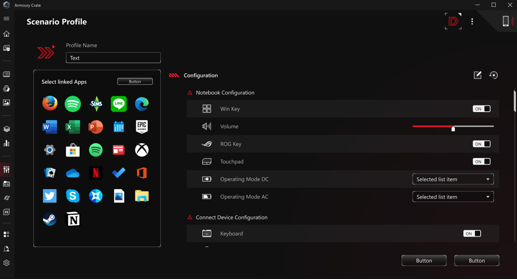Click the mobile phone connection icon

click(x=506, y=21)
